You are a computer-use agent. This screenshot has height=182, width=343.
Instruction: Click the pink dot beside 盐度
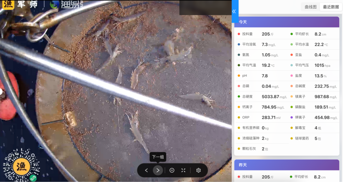pyautogui.click(x=292, y=76)
